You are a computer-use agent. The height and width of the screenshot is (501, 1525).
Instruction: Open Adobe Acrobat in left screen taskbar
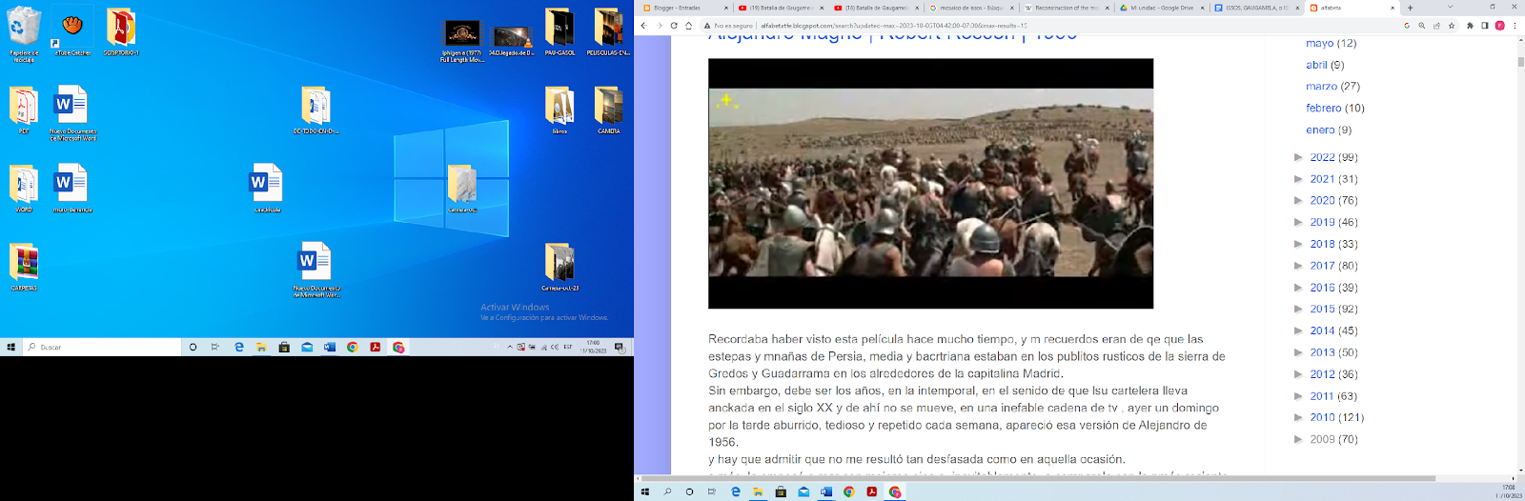coord(376,347)
